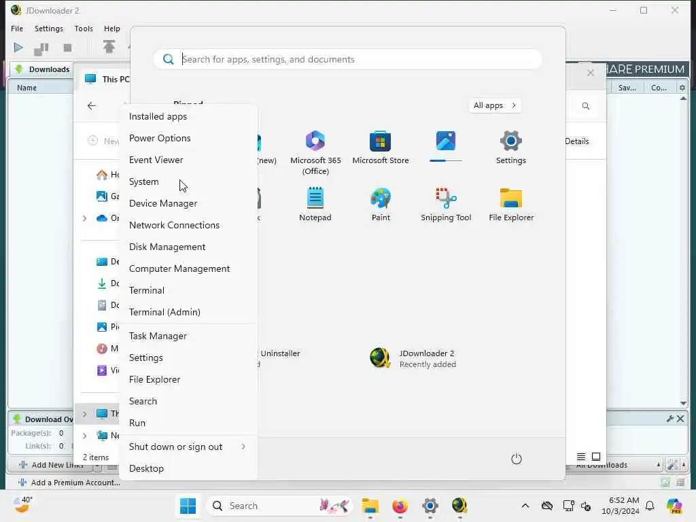Click JDownloader move-to-top arrow icon

[109, 47]
